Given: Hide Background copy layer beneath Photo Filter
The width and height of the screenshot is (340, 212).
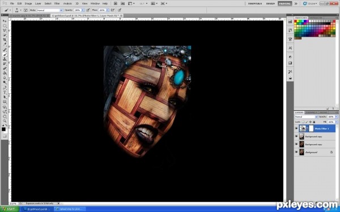Looking at the screenshot, I should [x=296, y=136].
